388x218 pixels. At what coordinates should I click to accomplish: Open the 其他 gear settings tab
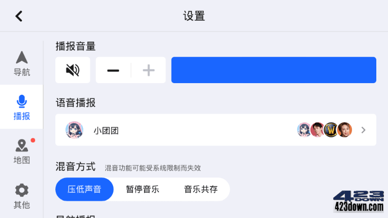click(22, 196)
